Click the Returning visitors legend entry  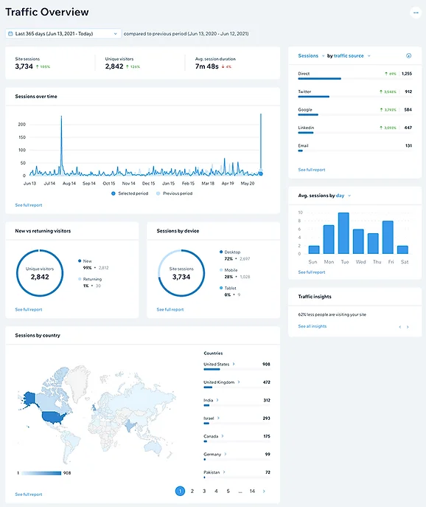90,282
